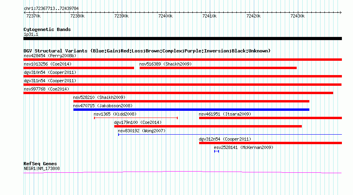Select the nsv470715 blue gain bar

pos(191,110)
